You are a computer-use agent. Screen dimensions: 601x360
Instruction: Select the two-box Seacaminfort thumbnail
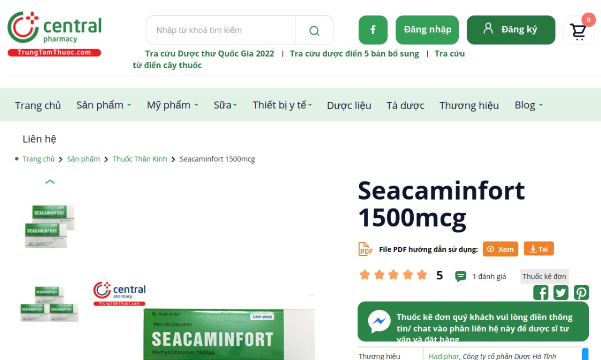[x=49, y=225]
